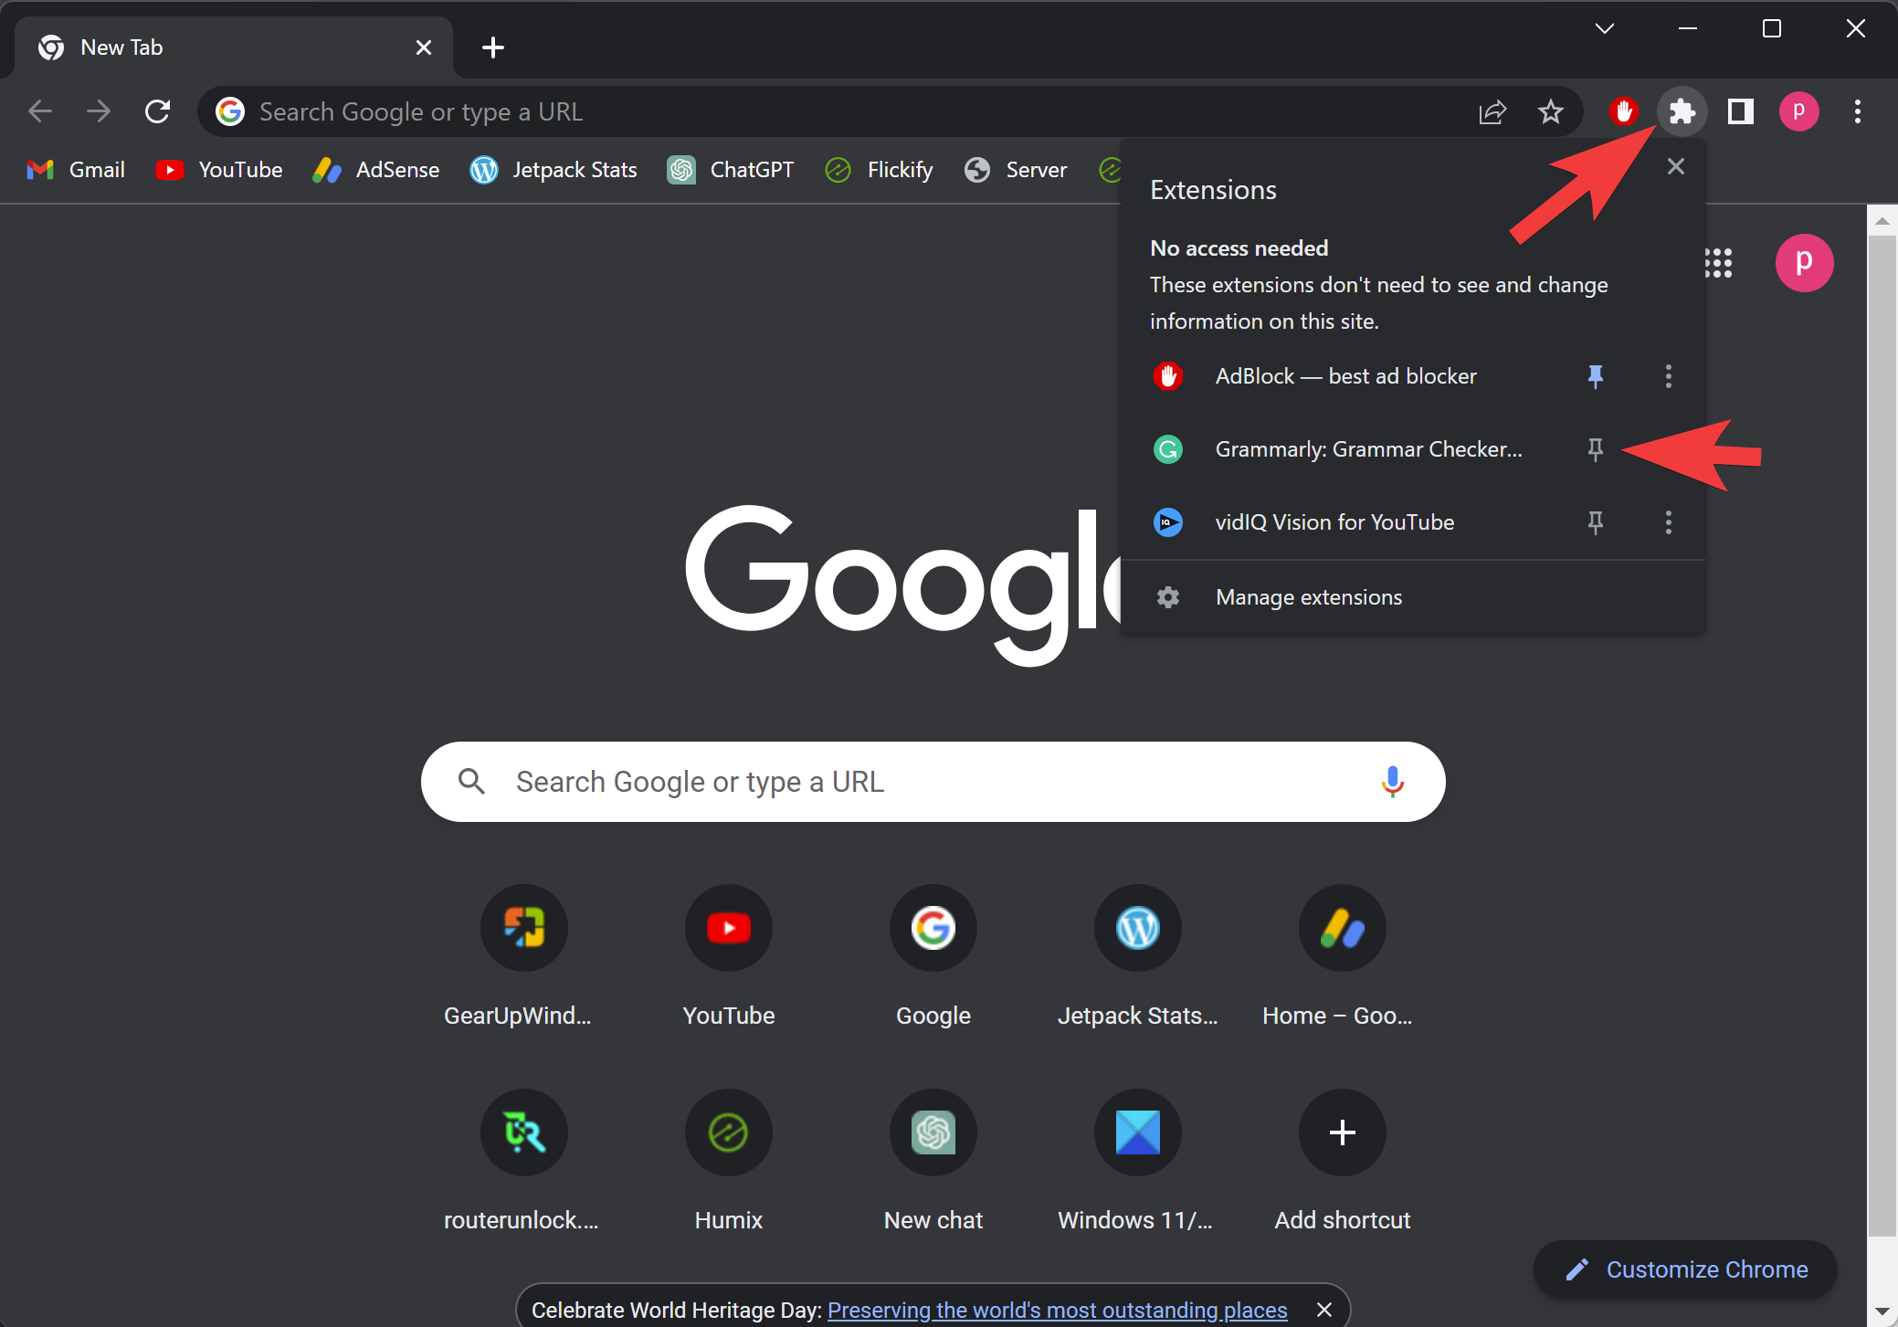Click the vertical scrollbar thumb
The height and width of the screenshot is (1327, 1898).
pos(1882,736)
